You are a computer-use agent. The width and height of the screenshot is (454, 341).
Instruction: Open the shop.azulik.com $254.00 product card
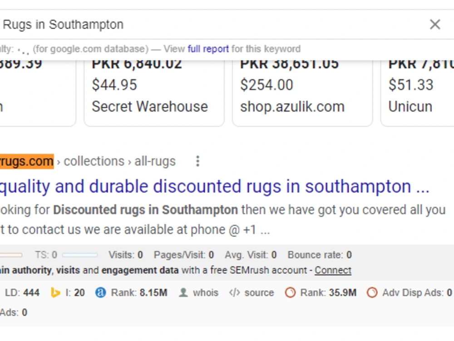(x=302, y=93)
